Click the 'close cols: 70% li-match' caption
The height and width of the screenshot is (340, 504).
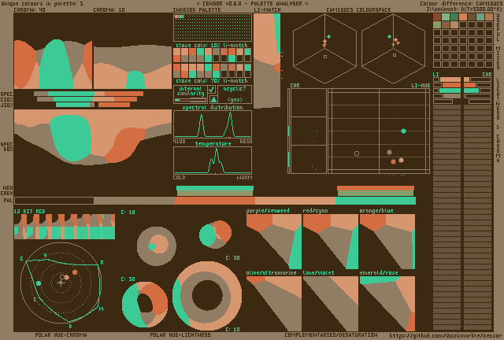(x=212, y=80)
